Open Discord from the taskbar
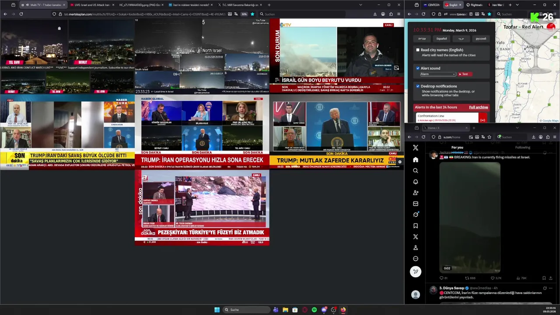Image resolution: width=560 pixels, height=315 pixels. pyautogui.click(x=324, y=310)
